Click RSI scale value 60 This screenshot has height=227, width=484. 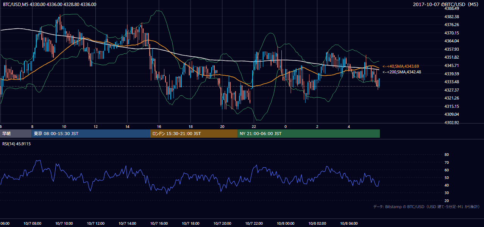coord(447,170)
